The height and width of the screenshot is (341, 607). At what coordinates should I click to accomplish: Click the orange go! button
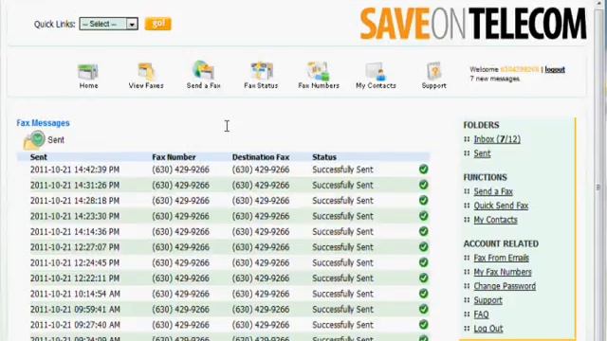158,24
